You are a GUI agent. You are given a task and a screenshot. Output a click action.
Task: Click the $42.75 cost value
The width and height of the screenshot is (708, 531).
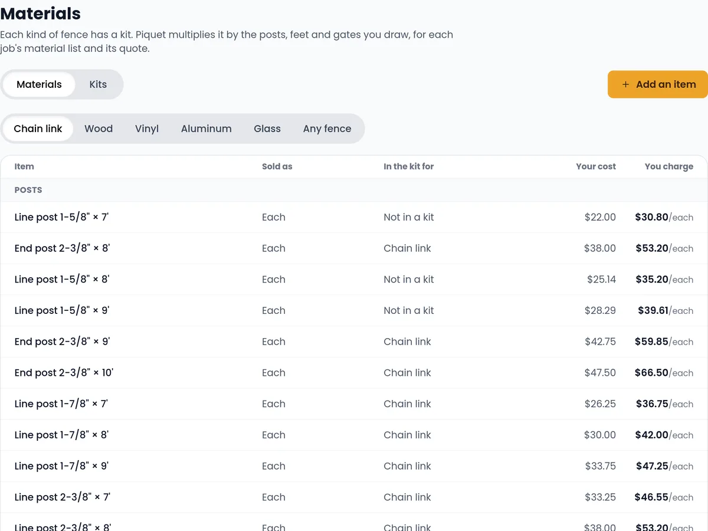tap(600, 342)
